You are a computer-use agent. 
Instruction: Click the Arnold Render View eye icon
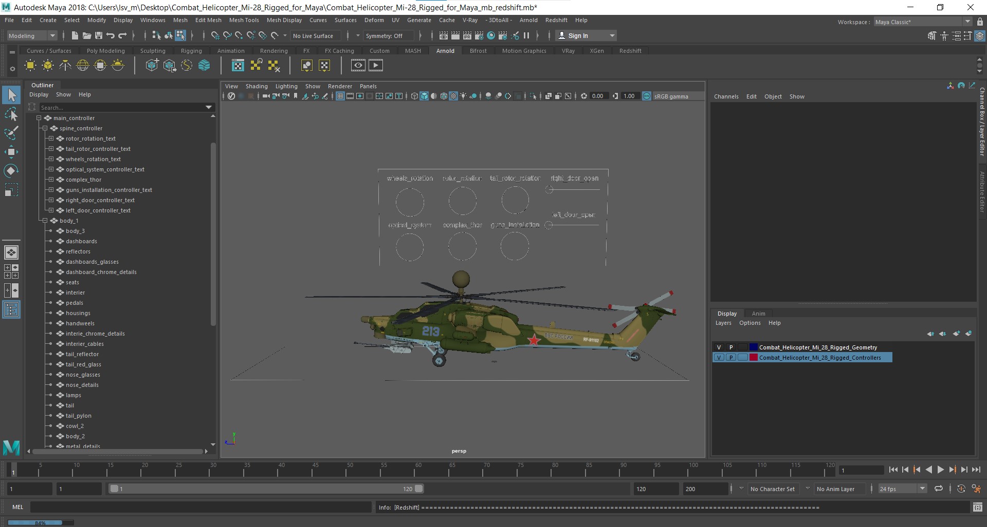358,65
